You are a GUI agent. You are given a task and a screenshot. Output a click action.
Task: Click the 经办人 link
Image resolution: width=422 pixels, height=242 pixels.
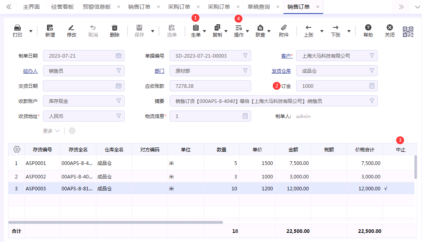point(30,71)
